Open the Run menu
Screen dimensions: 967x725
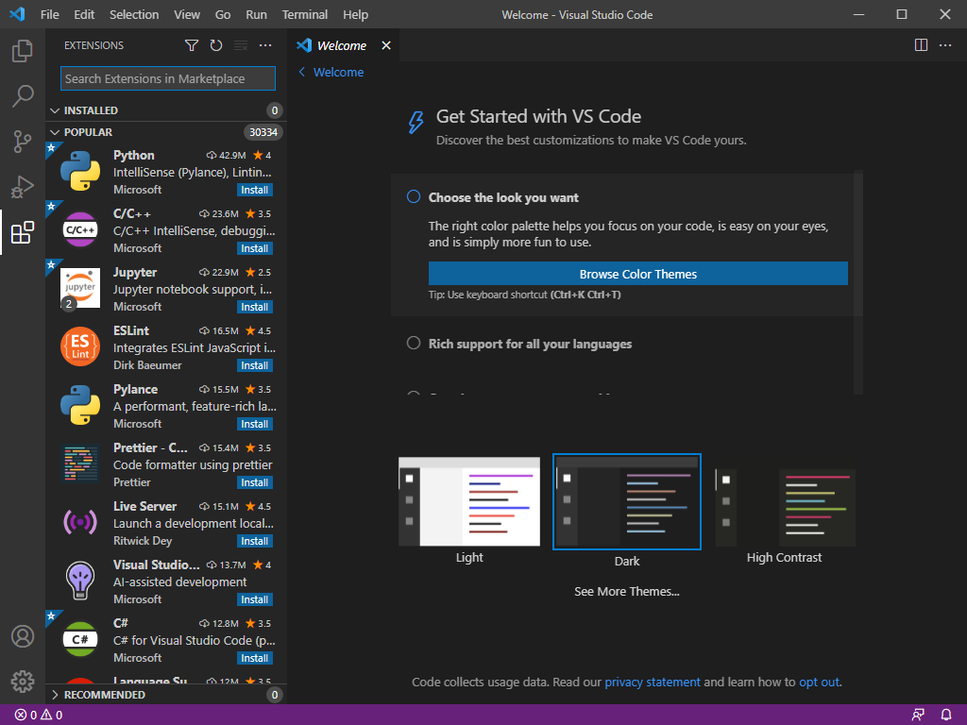256,14
